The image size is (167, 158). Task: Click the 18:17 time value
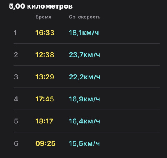point(44,121)
